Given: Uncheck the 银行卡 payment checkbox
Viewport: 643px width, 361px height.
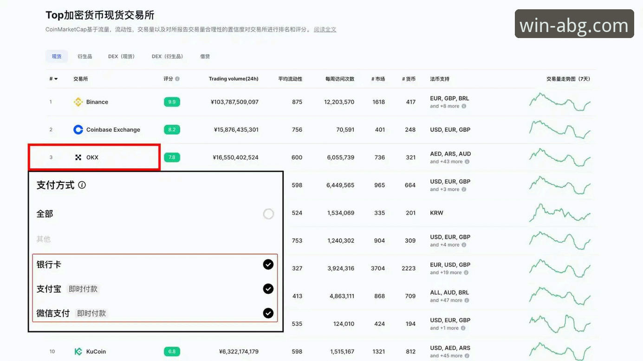Looking at the screenshot, I should click(x=268, y=264).
